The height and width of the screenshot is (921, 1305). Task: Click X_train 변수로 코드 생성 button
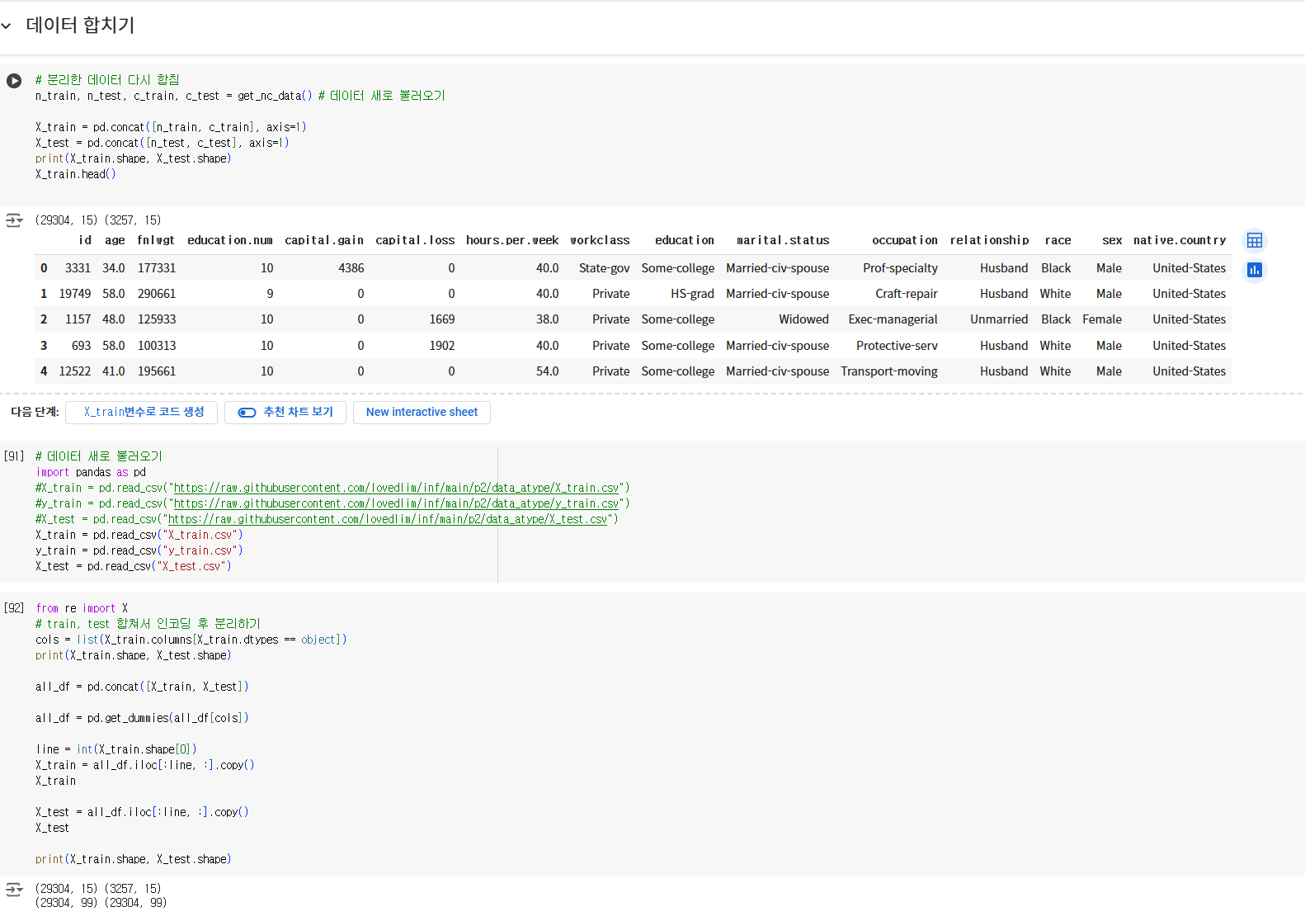coord(141,412)
